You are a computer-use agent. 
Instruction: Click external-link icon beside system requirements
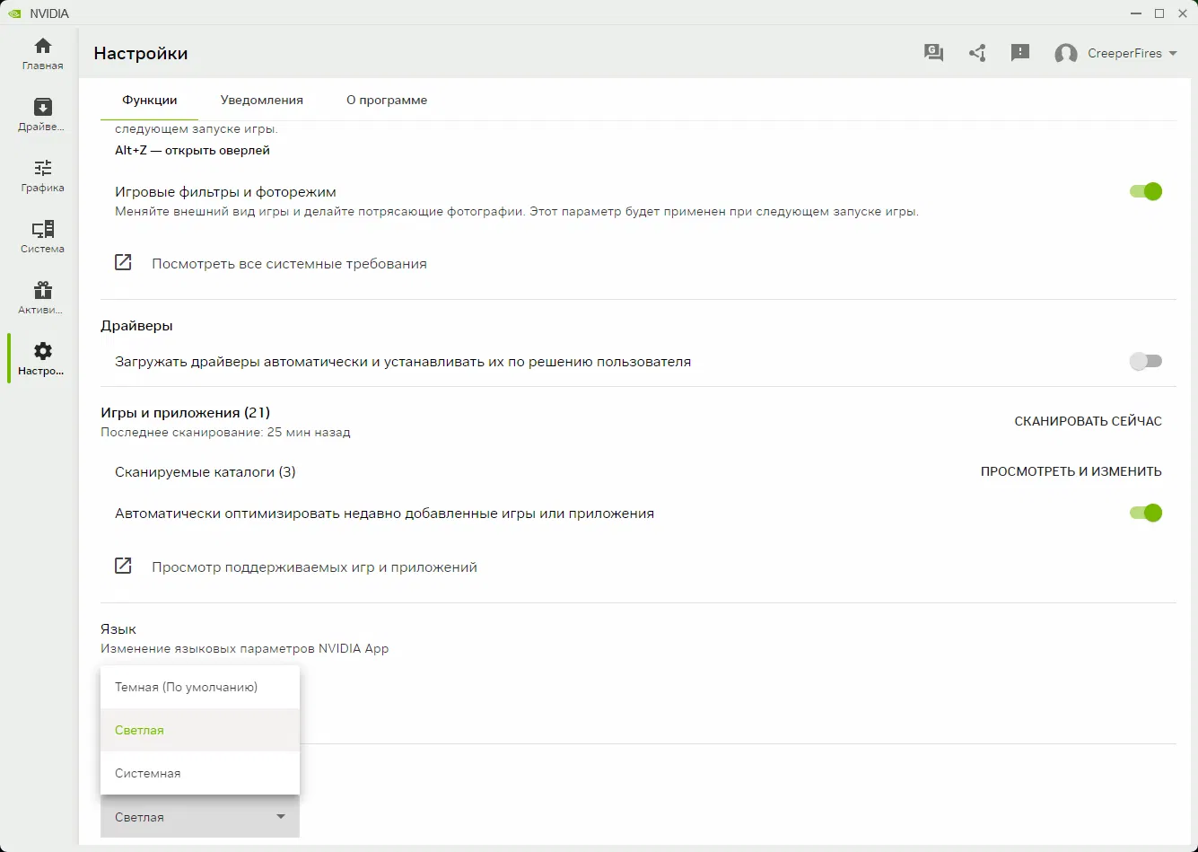pyautogui.click(x=123, y=263)
